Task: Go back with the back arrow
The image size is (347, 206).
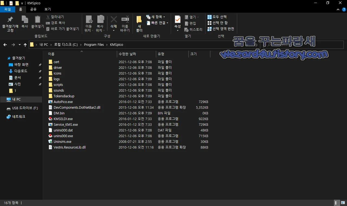Action: point(5,45)
